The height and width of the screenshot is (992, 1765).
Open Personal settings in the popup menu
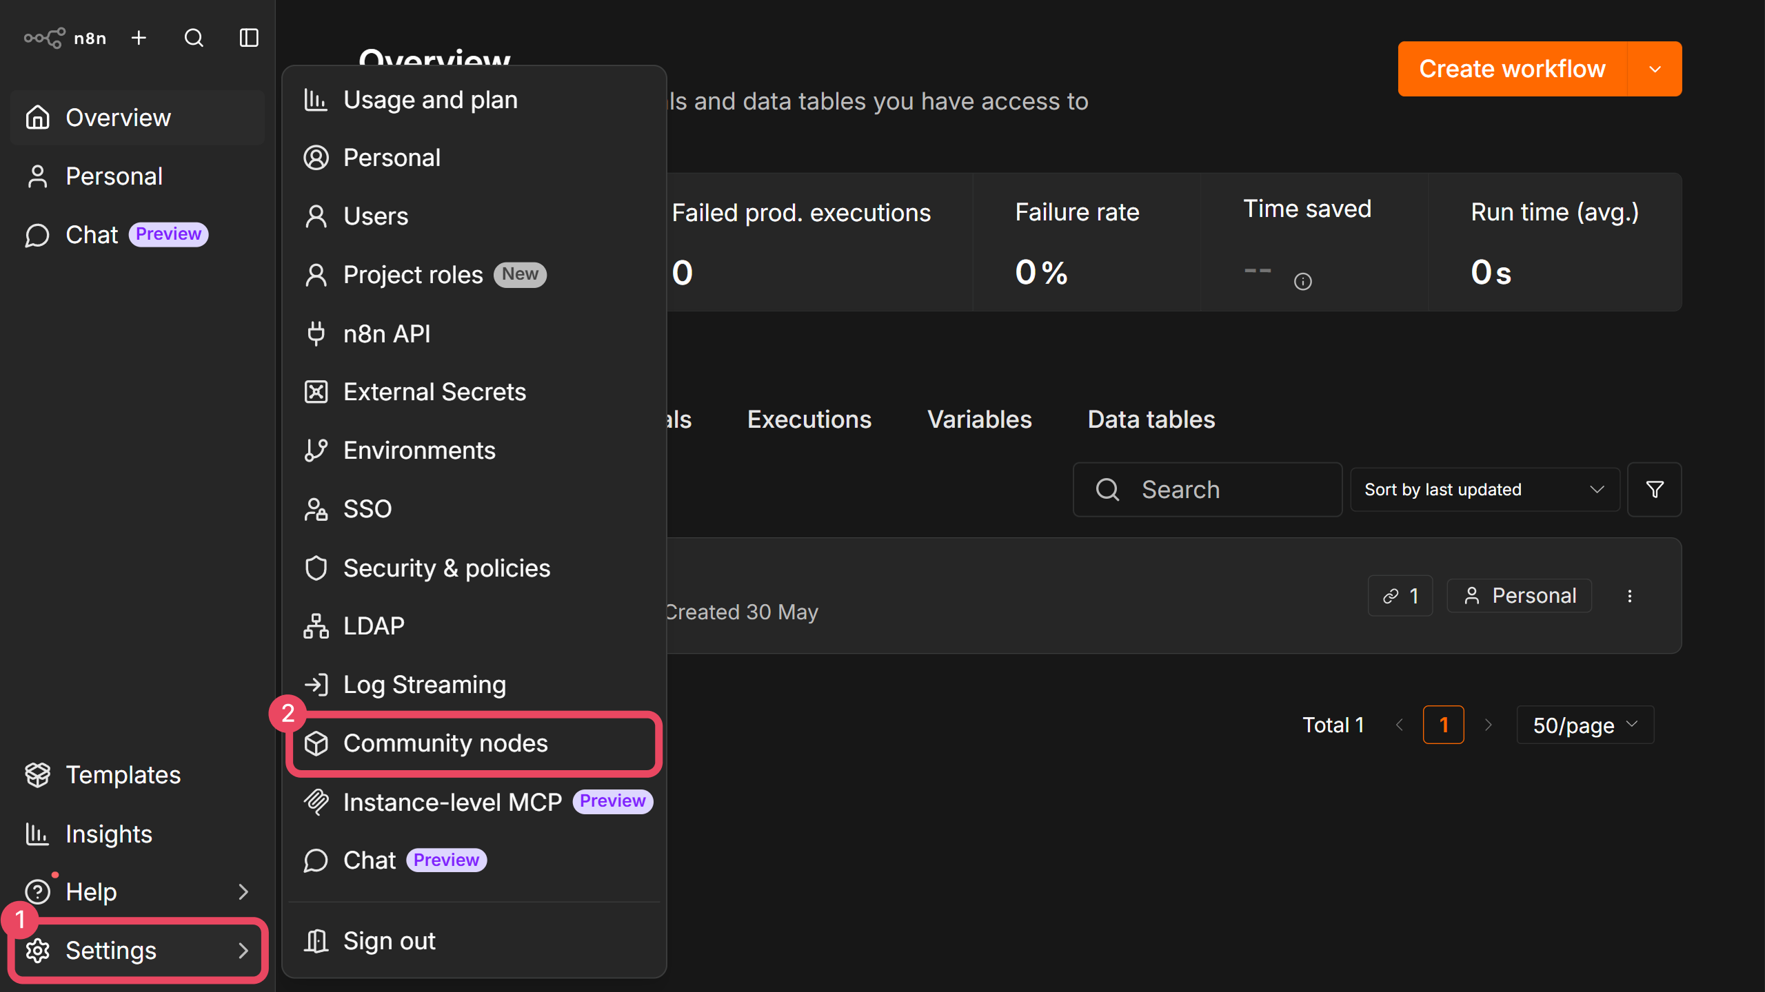click(x=474, y=158)
